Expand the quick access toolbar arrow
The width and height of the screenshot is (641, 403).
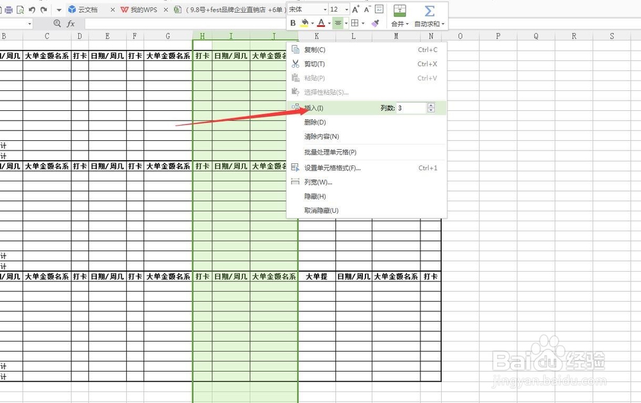click(x=59, y=10)
